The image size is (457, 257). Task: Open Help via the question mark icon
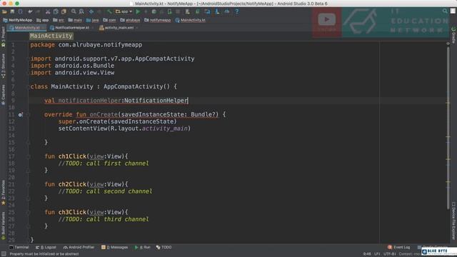click(x=236, y=11)
